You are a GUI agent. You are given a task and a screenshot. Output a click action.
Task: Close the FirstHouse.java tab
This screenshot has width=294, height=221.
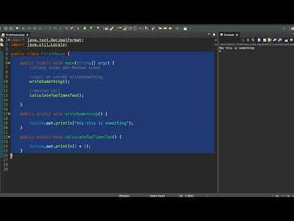click(x=28, y=35)
